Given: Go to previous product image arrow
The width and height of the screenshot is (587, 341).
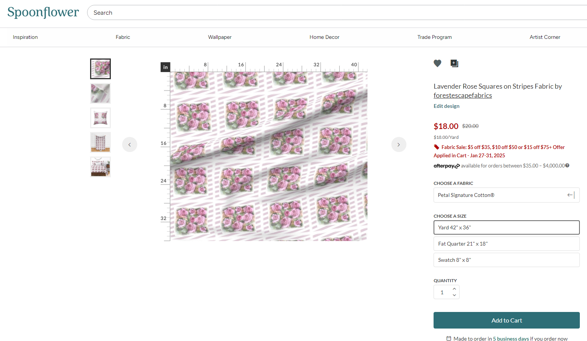Looking at the screenshot, I should point(130,144).
